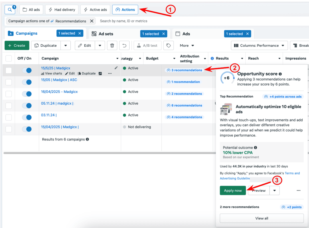
Task: Open the tag label icon
Action: point(169,45)
